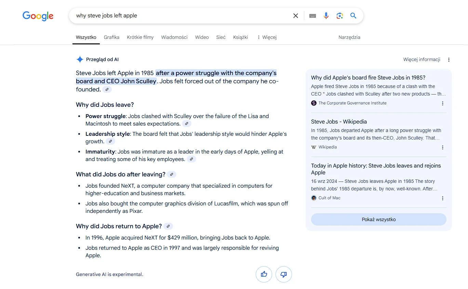This screenshot has width=468, height=289.
Task: Click the 'Why did Jobs leave?' heading
Action: point(105,105)
